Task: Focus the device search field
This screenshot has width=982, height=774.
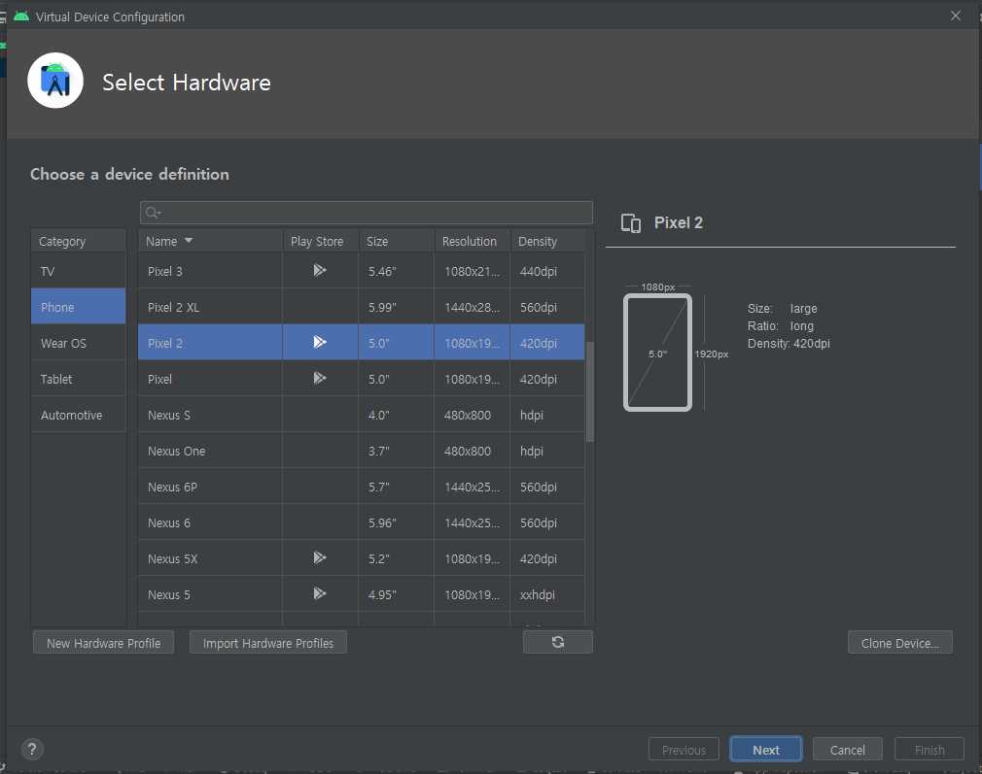Action: (x=367, y=213)
